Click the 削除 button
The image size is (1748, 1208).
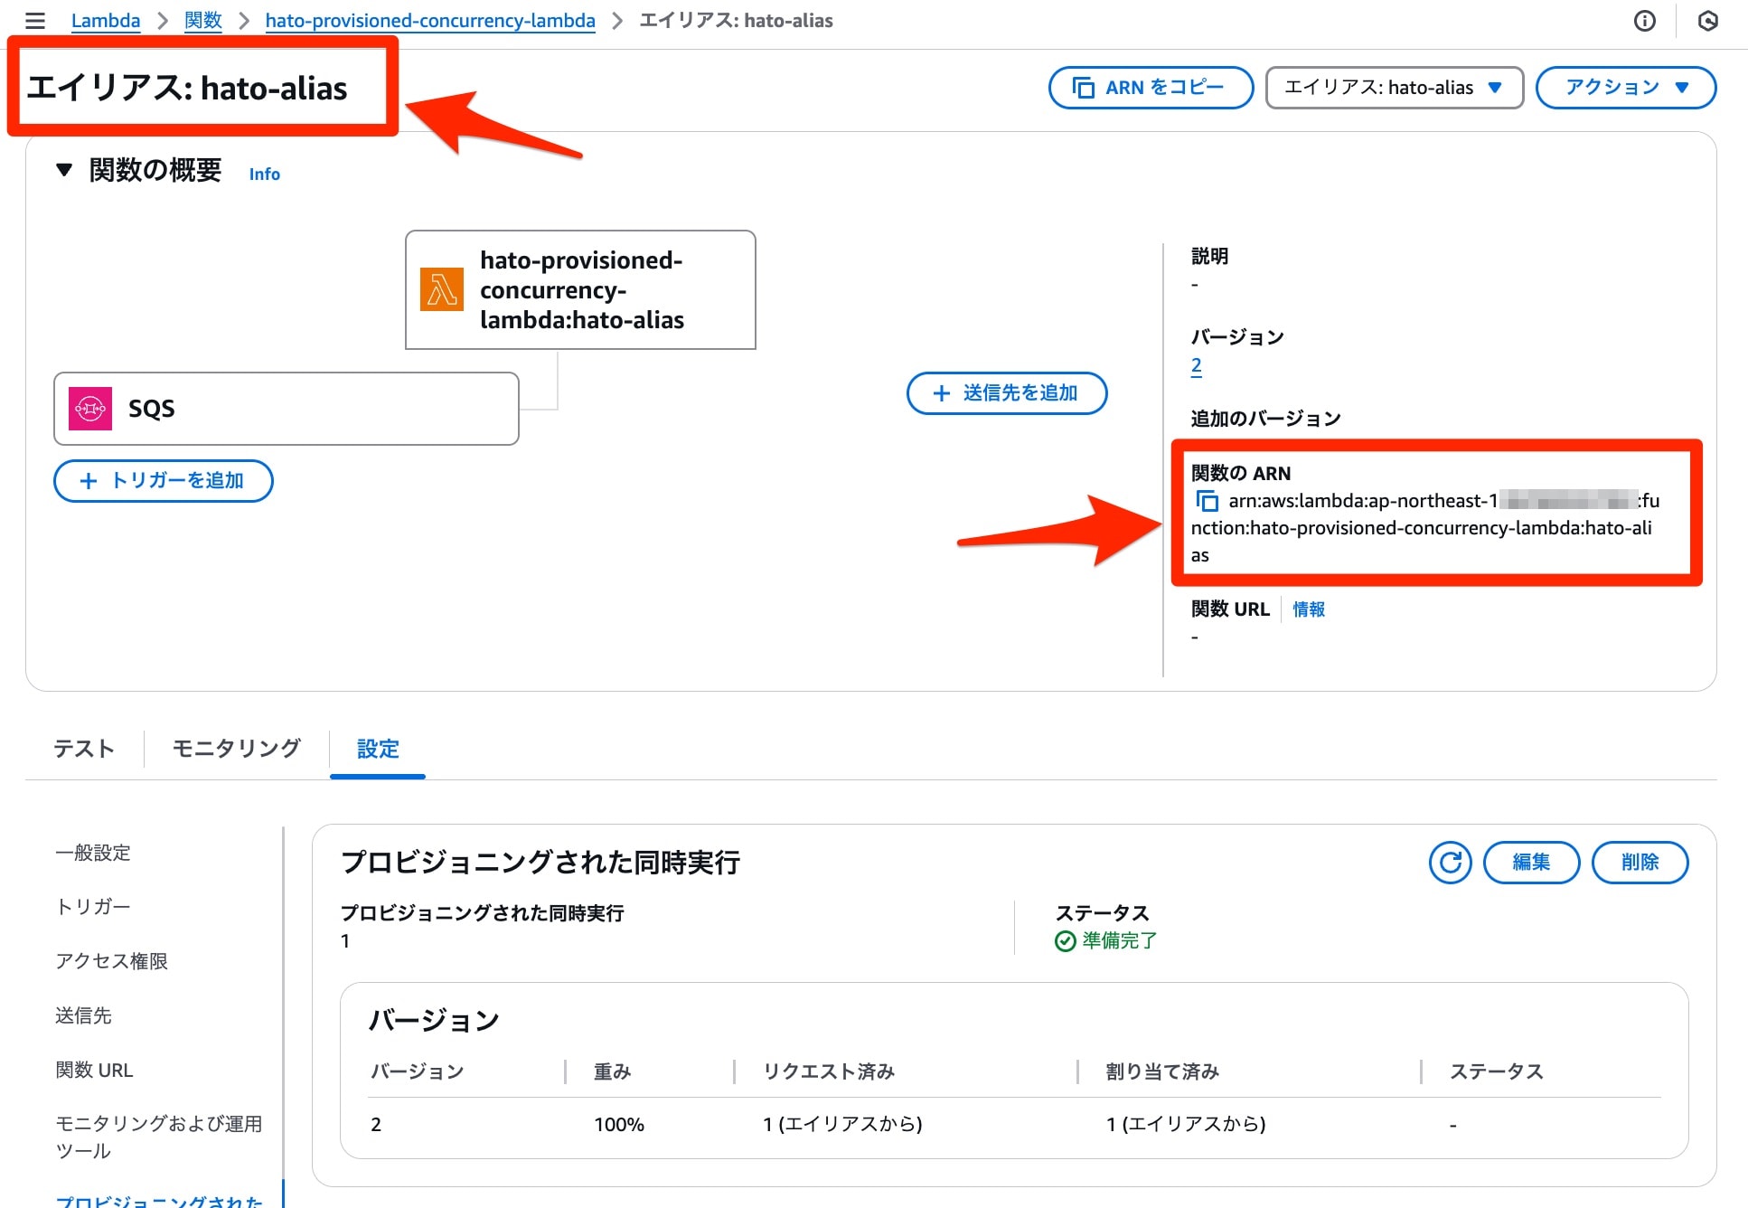[x=1640, y=862]
